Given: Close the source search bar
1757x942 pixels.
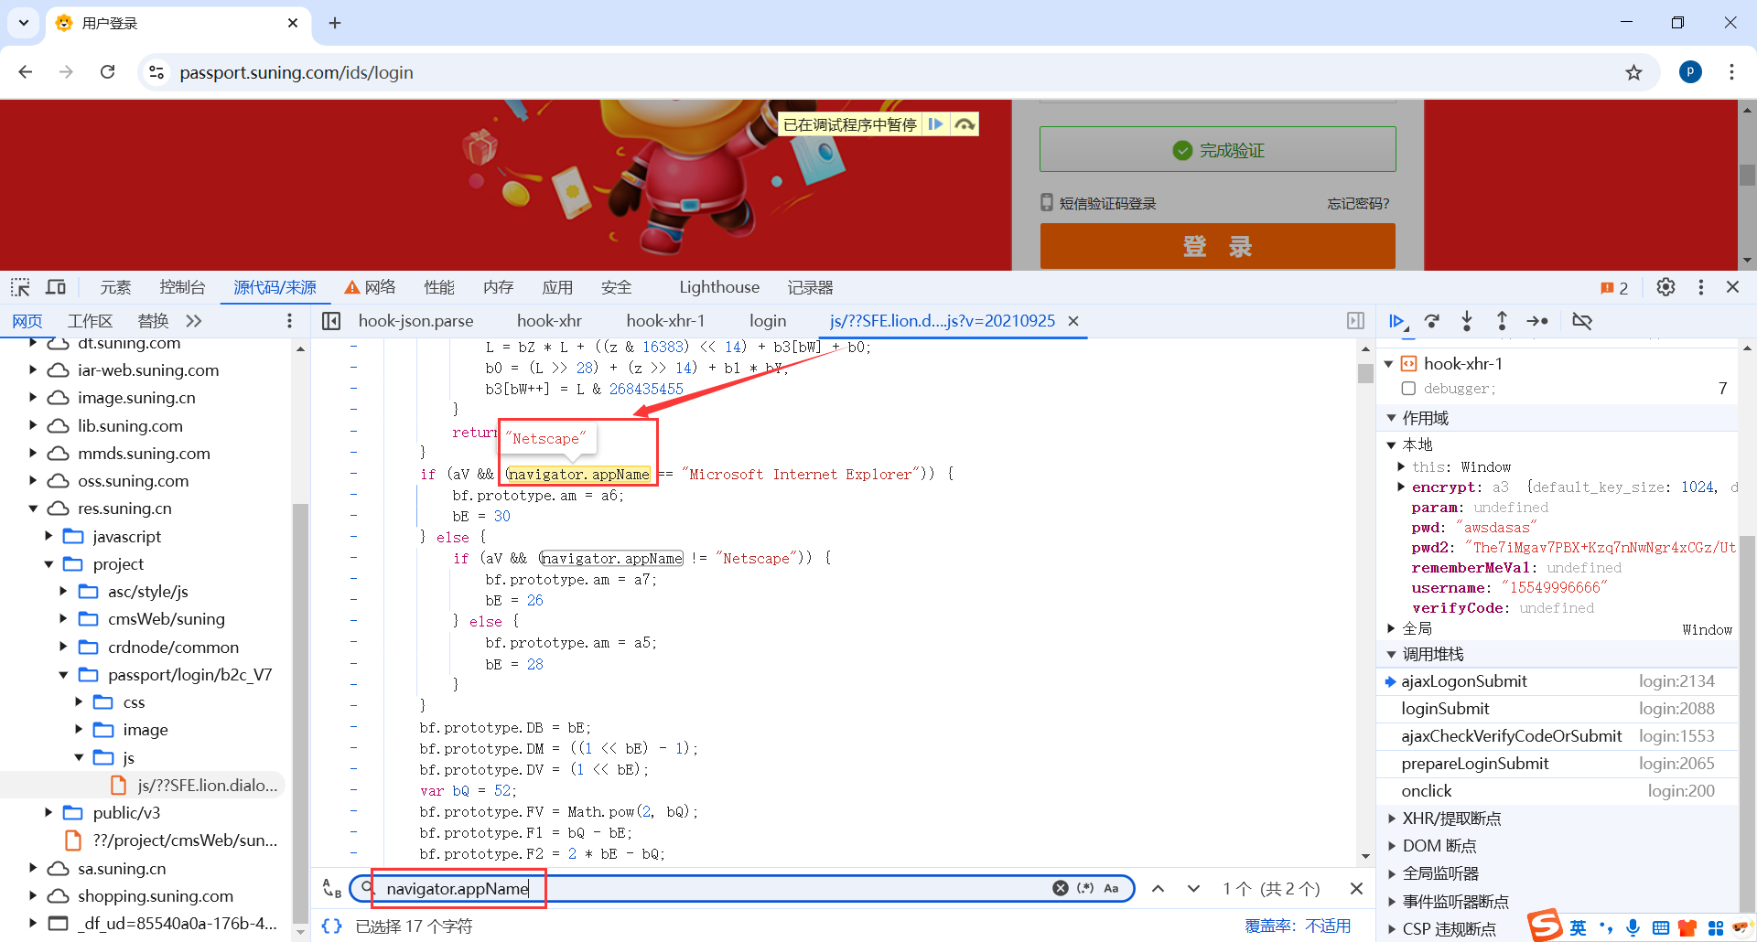Looking at the screenshot, I should 1356,888.
